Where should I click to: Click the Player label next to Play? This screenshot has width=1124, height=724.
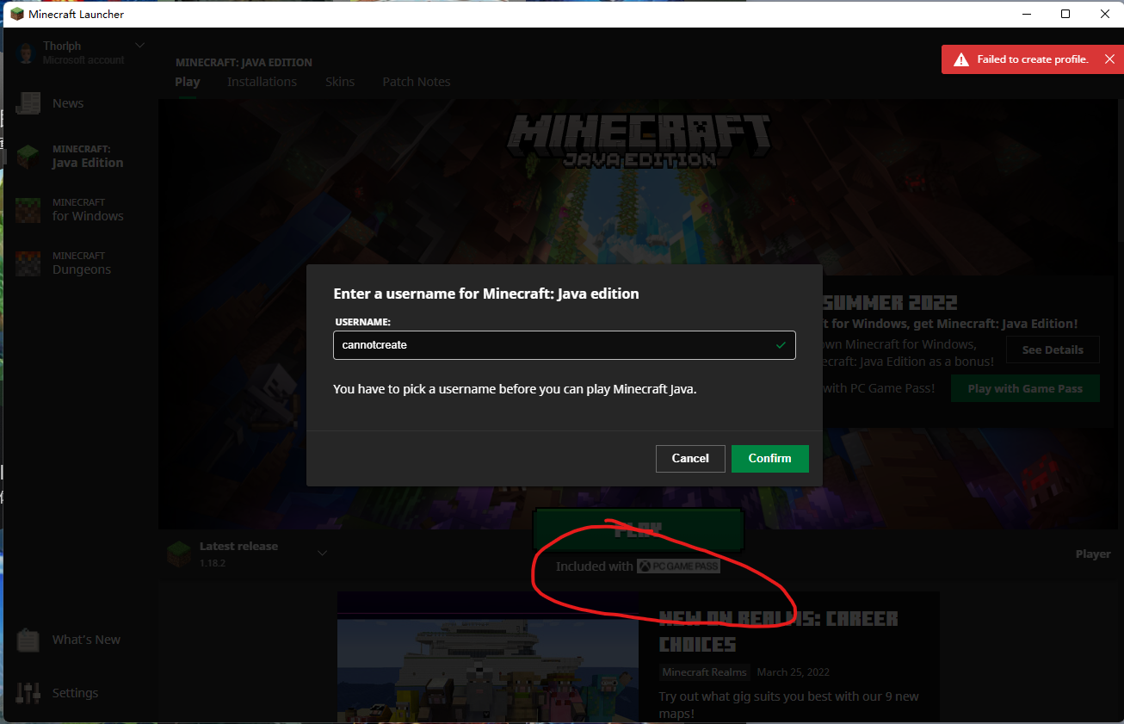point(1093,554)
